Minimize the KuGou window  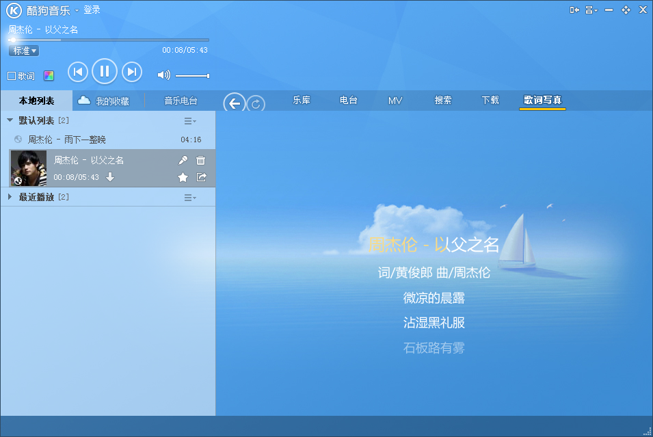click(609, 10)
